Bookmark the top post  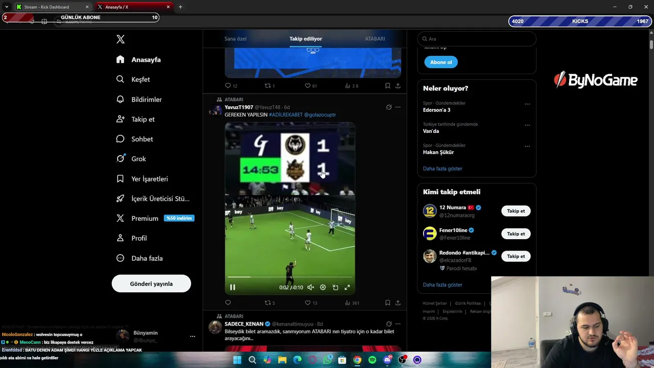388,86
